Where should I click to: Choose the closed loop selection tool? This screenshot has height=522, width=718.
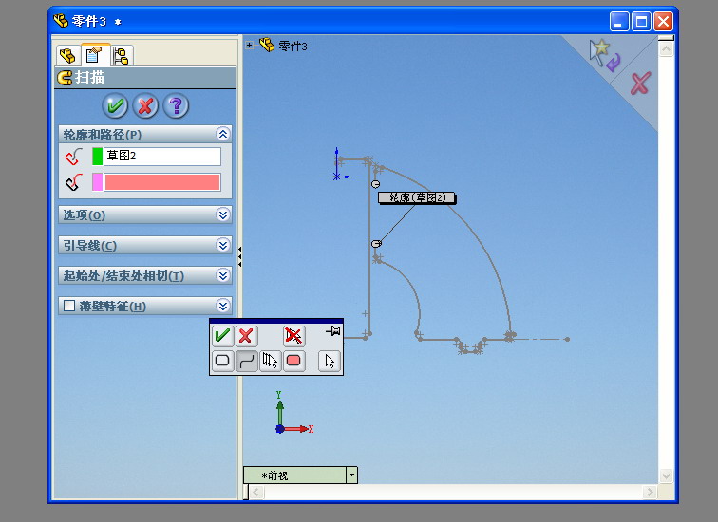pyautogui.click(x=222, y=361)
